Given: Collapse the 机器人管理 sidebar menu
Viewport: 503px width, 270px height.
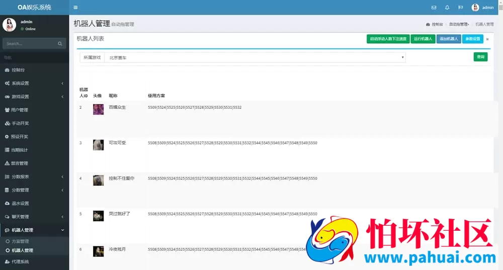Looking at the screenshot, I should pos(34,230).
